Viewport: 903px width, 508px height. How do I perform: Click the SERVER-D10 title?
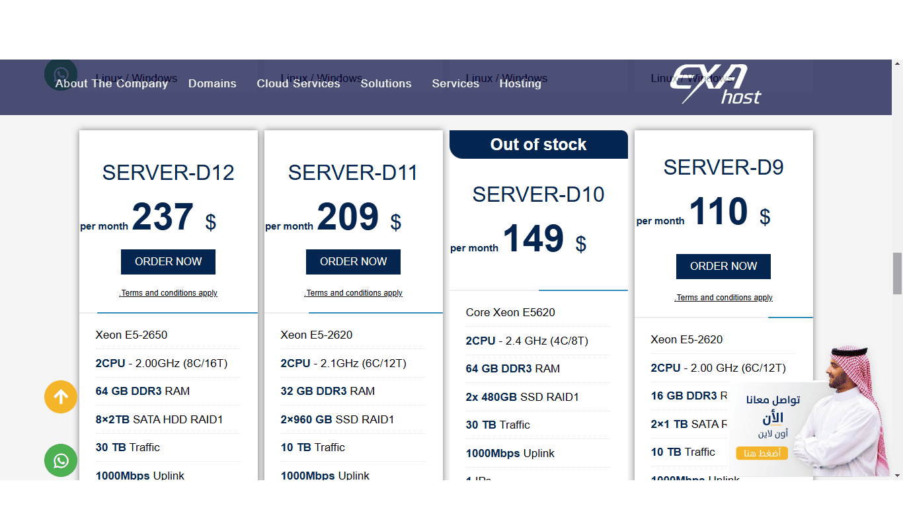point(538,195)
